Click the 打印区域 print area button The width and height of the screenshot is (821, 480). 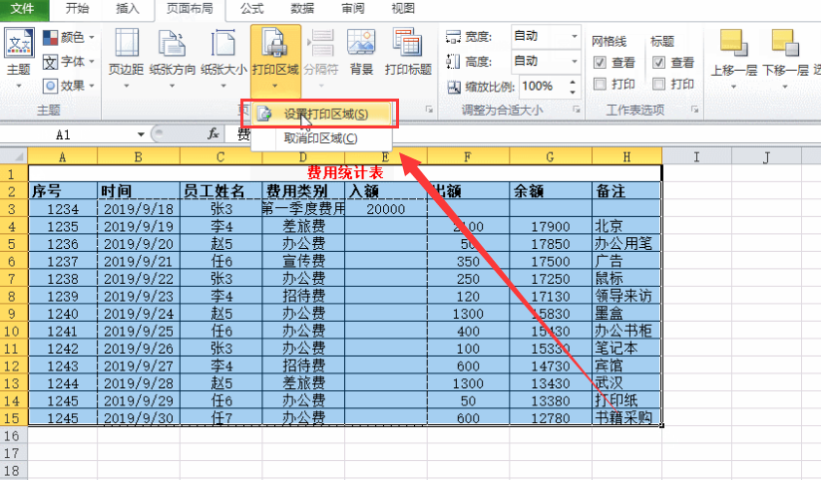[x=275, y=59]
